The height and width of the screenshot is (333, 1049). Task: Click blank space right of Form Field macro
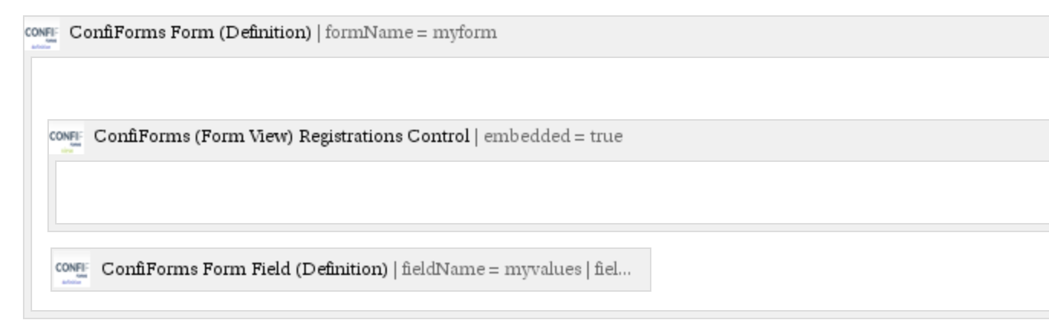849,269
